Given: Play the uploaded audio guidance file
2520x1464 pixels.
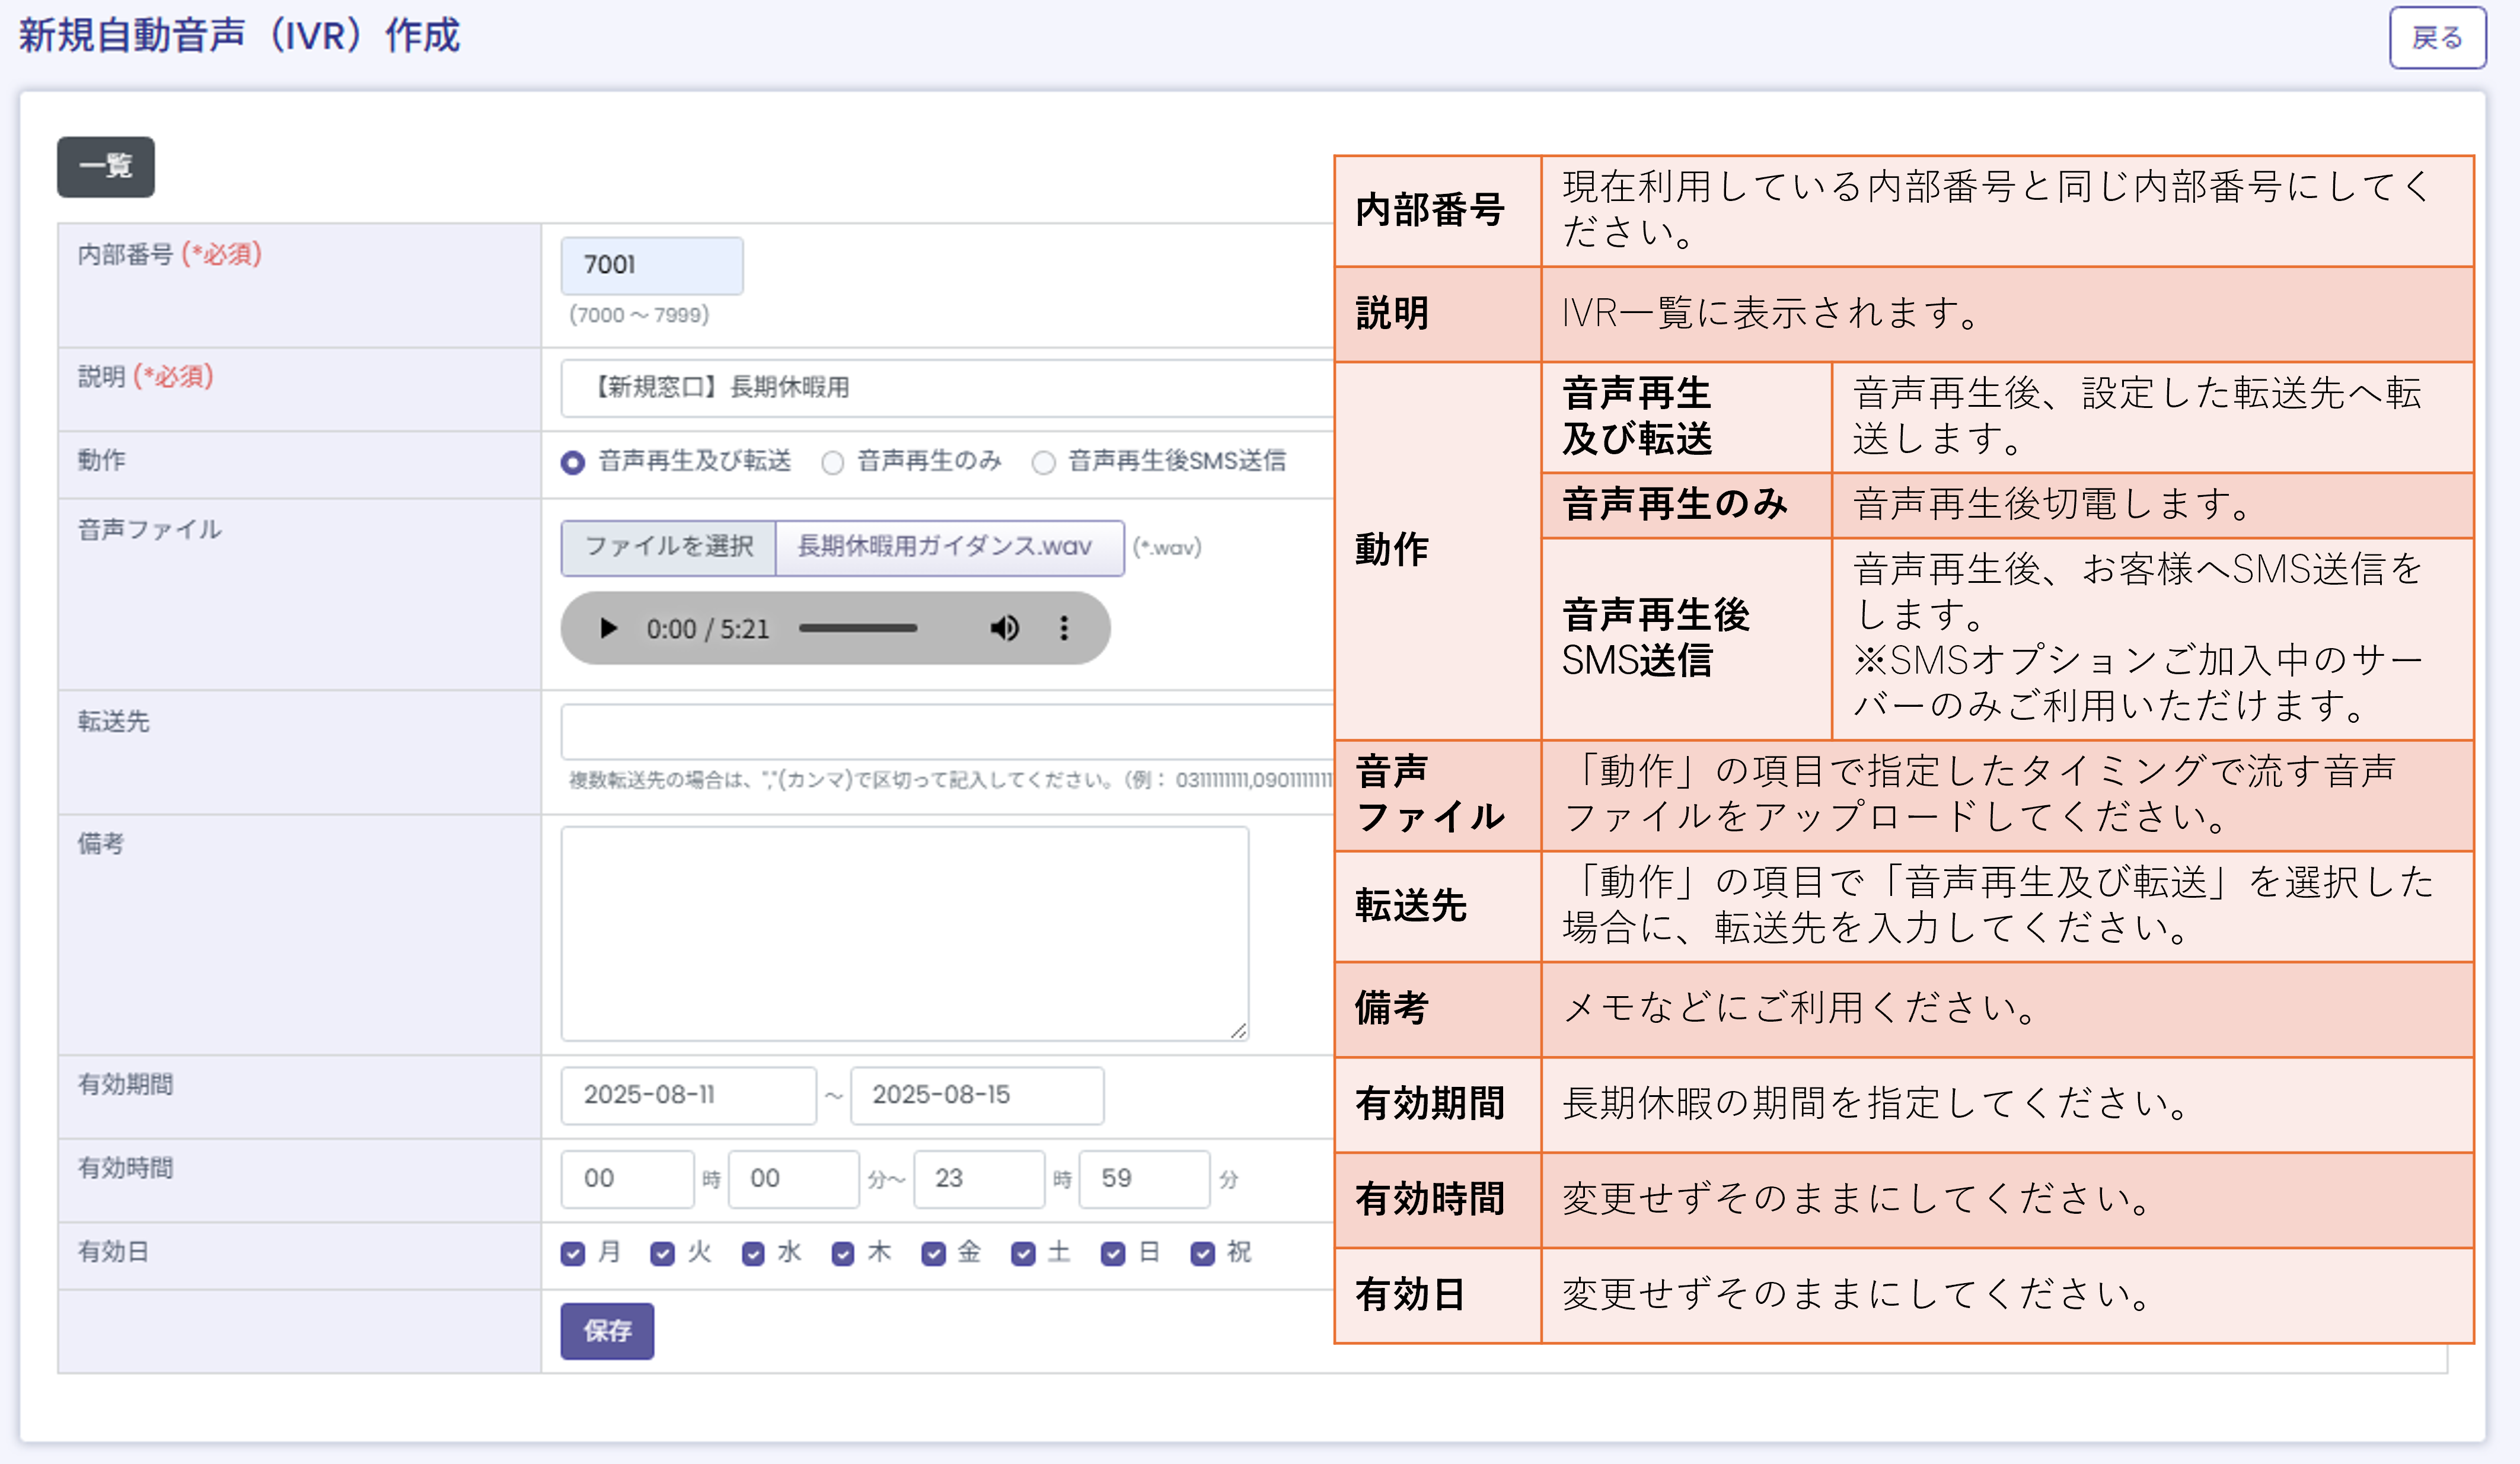Looking at the screenshot, I should [x=607, y=628].
